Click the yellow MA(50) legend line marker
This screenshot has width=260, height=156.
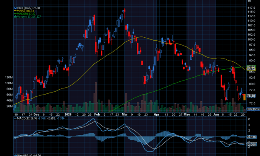(15, 11)
